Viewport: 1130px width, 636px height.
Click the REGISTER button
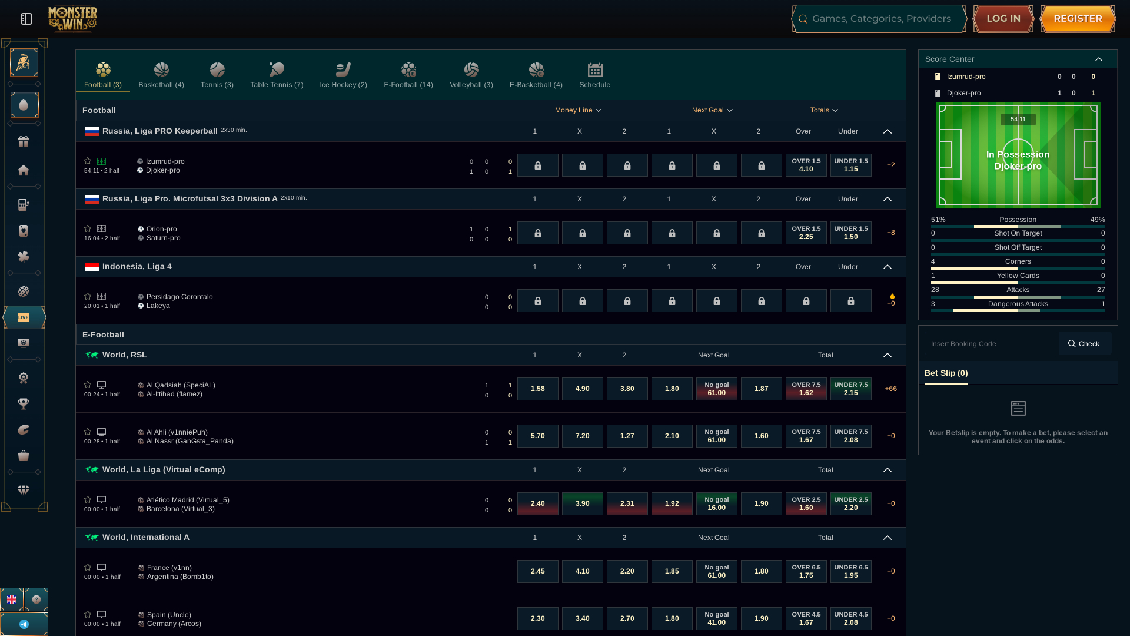click(x=1078, y=18)
